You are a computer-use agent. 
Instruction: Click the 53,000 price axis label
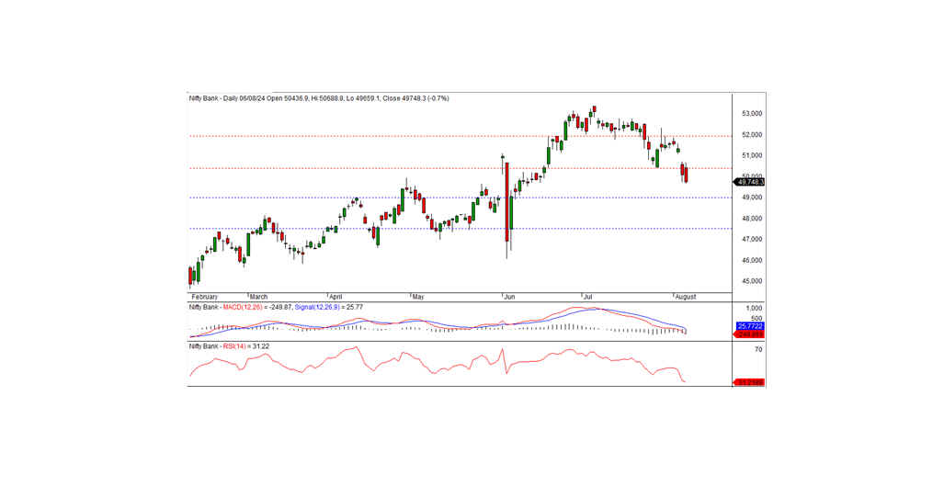click(753, 114)
